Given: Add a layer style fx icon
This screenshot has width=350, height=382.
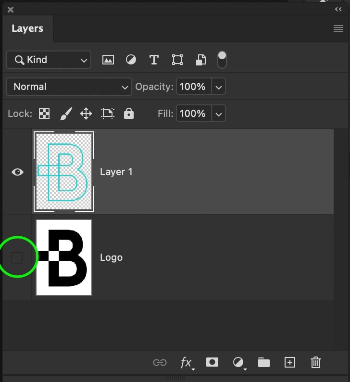Looking at the screenshot, I should (x=187, y=363).
